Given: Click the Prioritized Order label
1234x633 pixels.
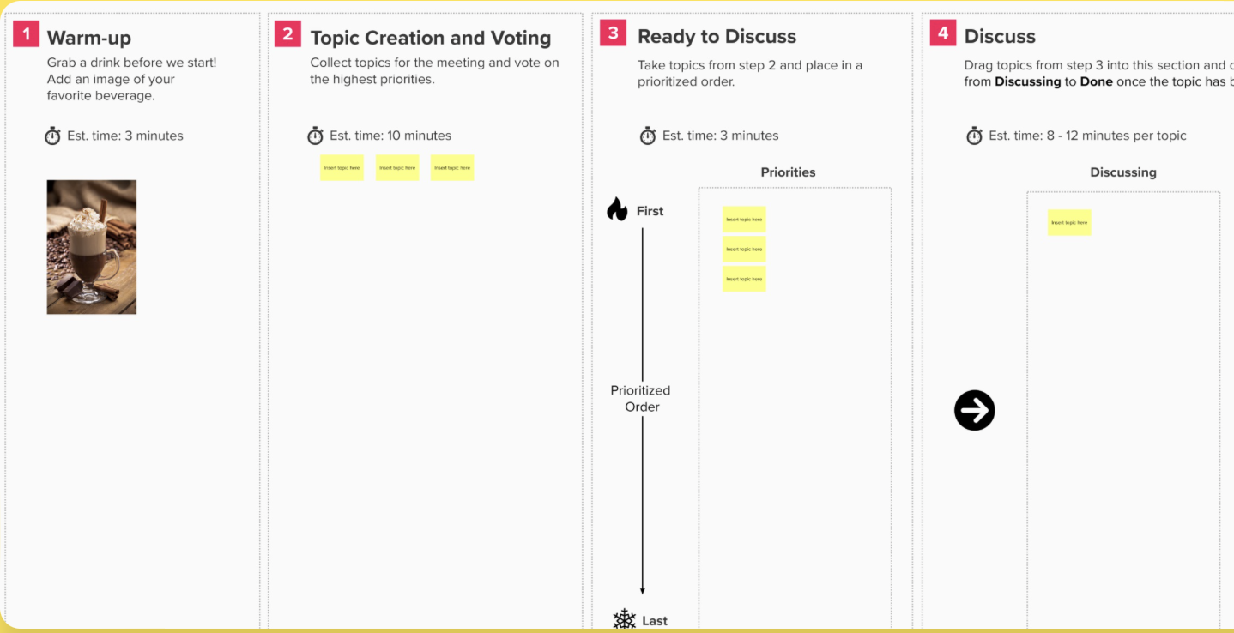Looking at the screenshot, I should click(641, 398).
